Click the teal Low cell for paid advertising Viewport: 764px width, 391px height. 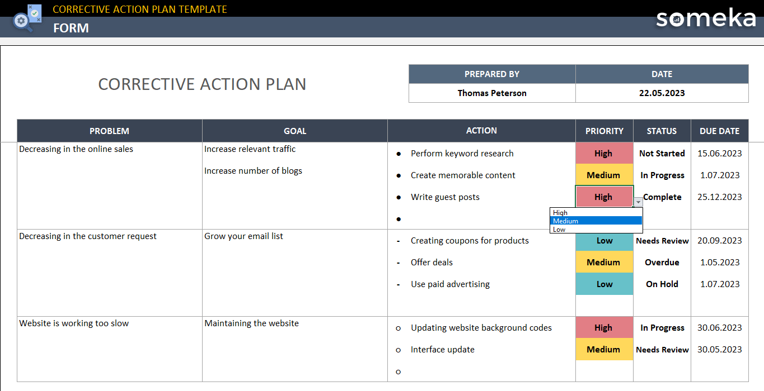pos(604,284)
